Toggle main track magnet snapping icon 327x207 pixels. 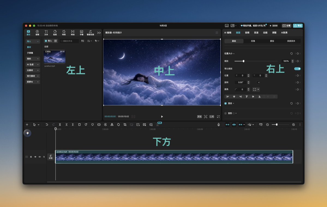pyautogui.click(x=227, y=125)
